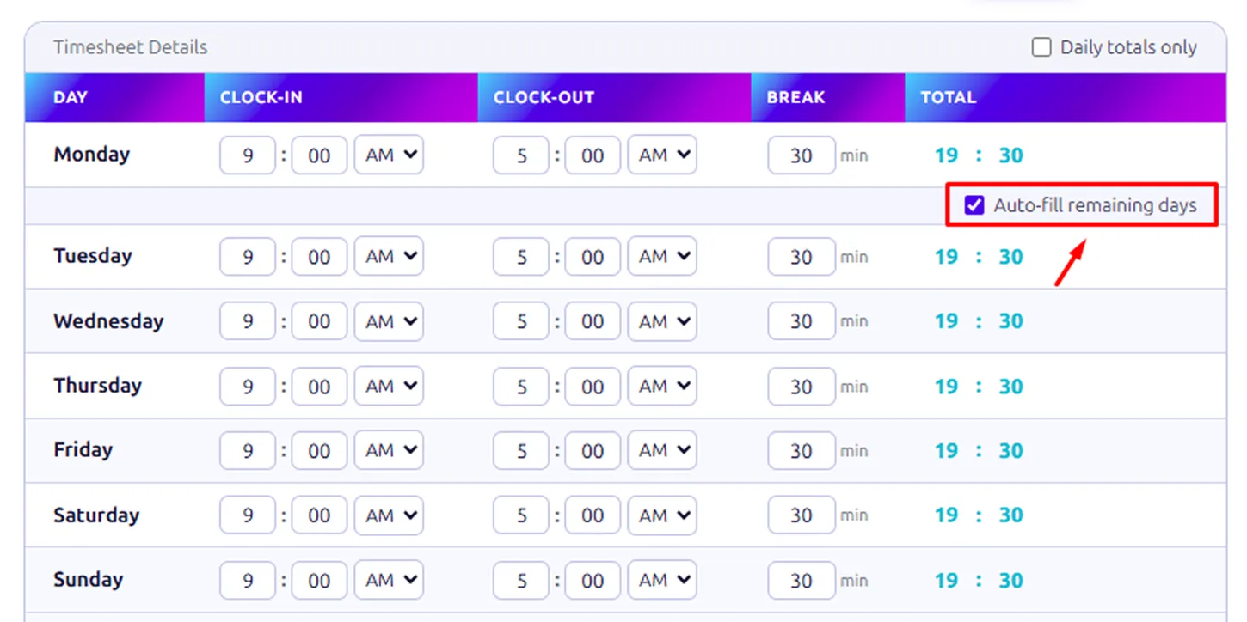Expand Friday clock-in AM/PM selector
This screenshot has height=622, width=1247.
click(x=389, y=450)
